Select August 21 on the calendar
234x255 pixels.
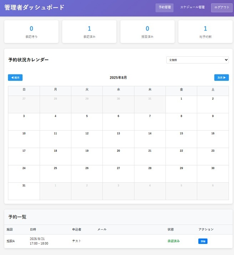tap(150, 156)
